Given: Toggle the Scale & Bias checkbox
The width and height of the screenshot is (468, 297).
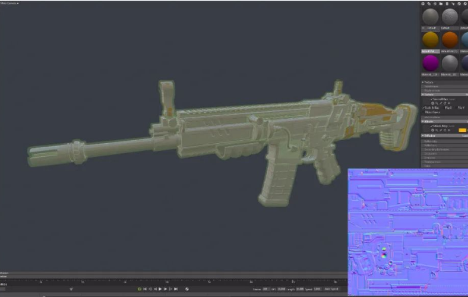Looking at the screenshot, I should (423, 108).
